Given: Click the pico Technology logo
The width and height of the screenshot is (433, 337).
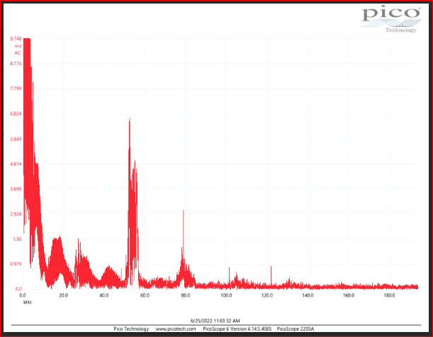Looking at the screenshot, I should pos(390,18).
